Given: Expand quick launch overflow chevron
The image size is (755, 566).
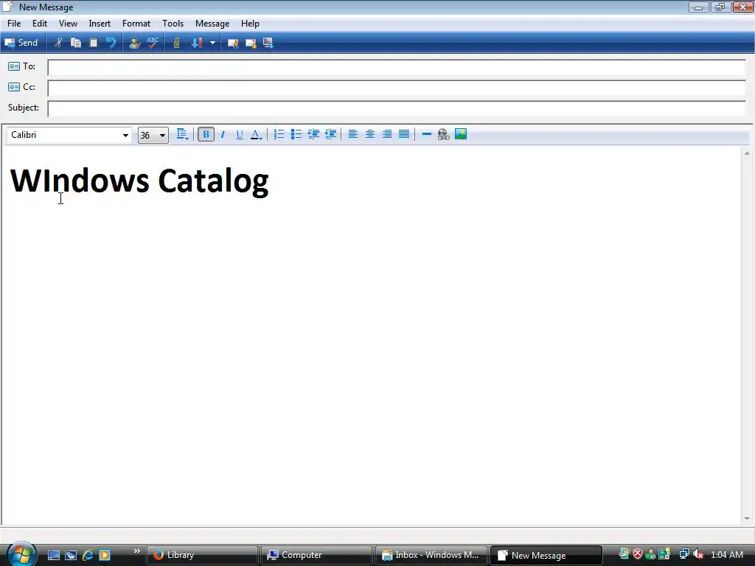Looking at the screenshot, I should (136, 551).
